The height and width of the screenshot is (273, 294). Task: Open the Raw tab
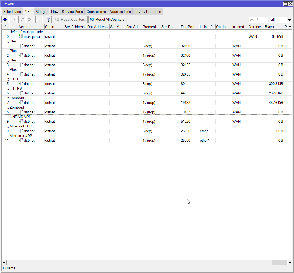(x=55, y=12)
